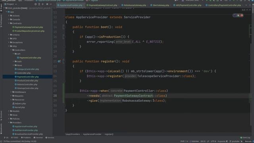Place cursor on line 28 needs() call
This screenshot has width=254, height=143.
pos(95,96)
